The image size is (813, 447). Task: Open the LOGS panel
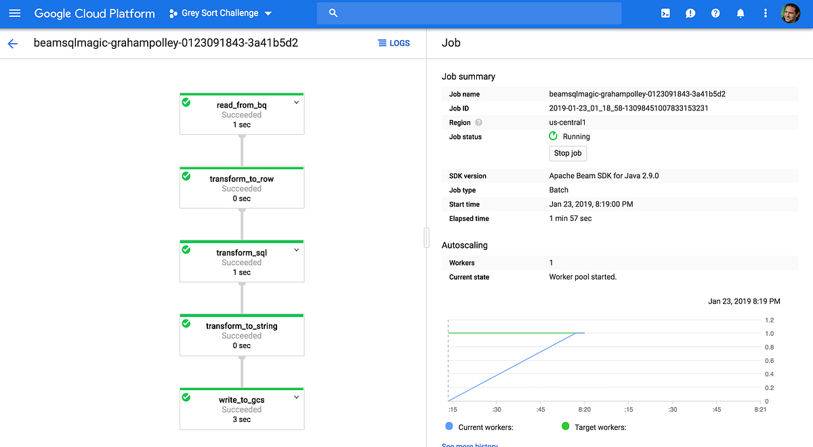tap(394, 43)
